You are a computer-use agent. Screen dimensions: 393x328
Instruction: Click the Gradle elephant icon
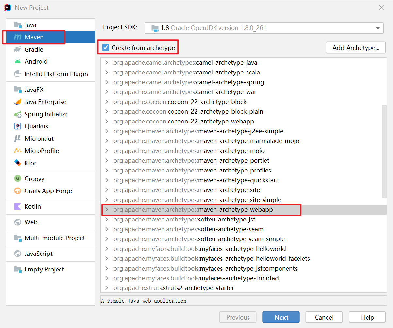[18, 49]
